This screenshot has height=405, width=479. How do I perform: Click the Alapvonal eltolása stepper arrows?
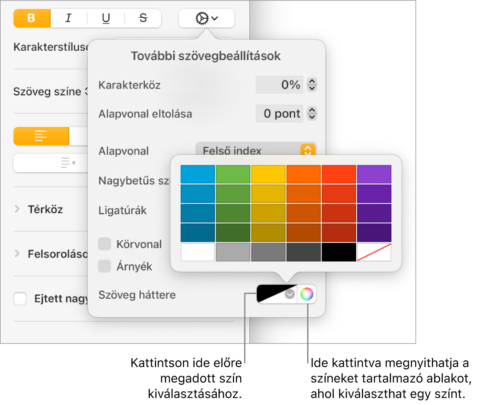312,113
